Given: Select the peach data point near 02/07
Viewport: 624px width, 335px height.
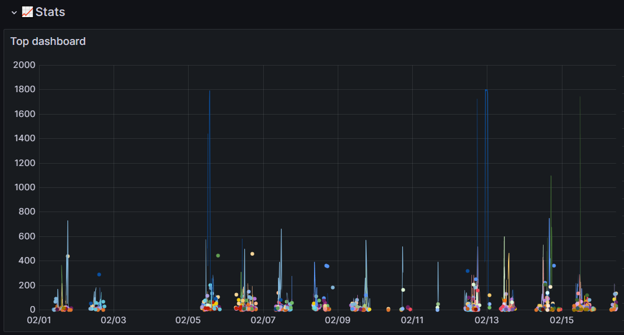Looking at the screenshot, I should click(x=252, y=253).
